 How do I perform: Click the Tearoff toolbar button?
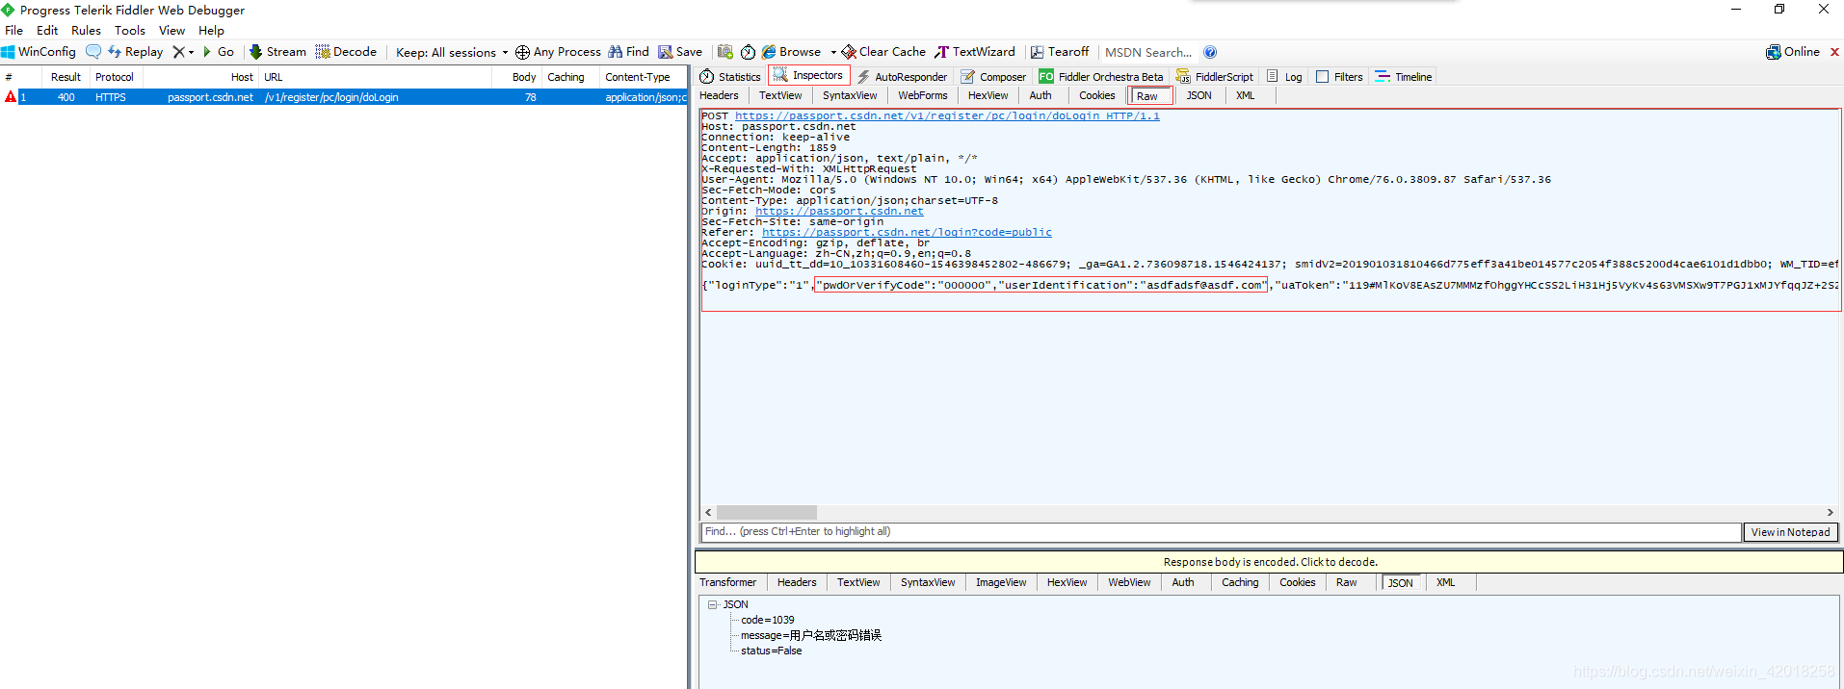point(1060,52)
